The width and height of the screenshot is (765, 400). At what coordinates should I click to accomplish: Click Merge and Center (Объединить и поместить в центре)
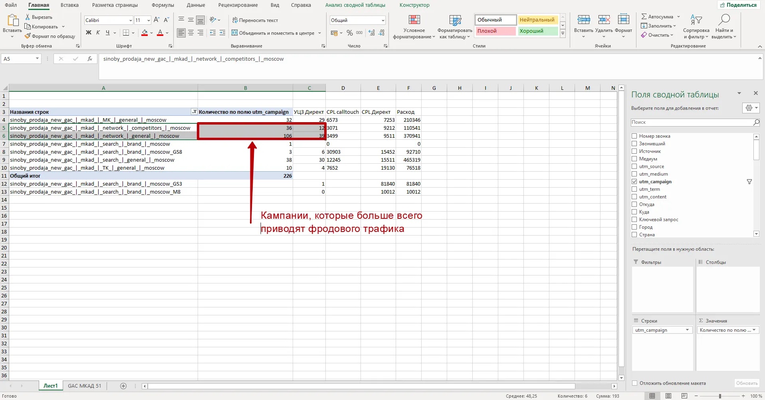tap(276, 33)
